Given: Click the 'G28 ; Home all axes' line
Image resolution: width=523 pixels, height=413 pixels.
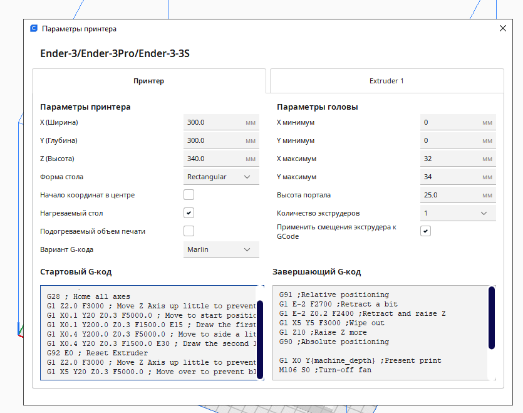Looking at the screenshot, I should (88, 296).
